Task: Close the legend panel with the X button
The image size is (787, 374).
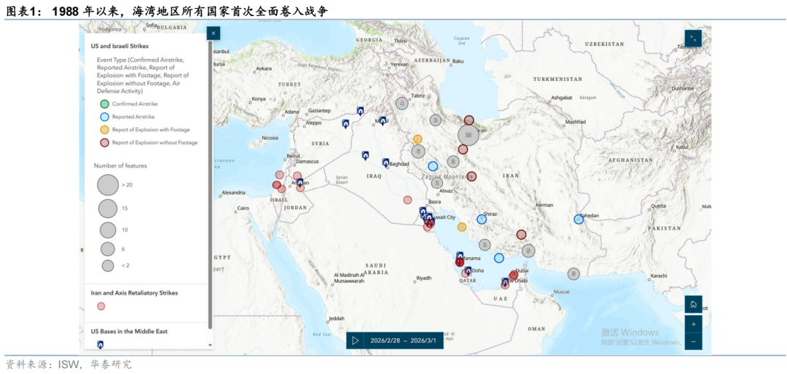Action: coord(213,33)
